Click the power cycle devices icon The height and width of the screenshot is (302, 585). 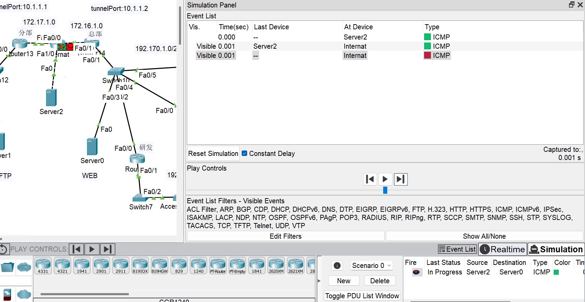point(3,249)
